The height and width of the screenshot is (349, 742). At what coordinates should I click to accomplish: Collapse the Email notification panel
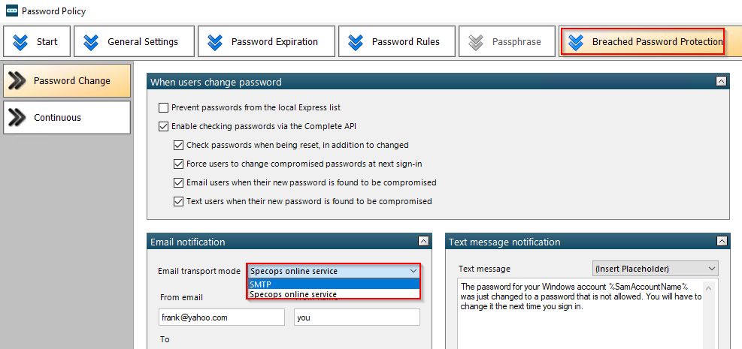pos(423,242)
